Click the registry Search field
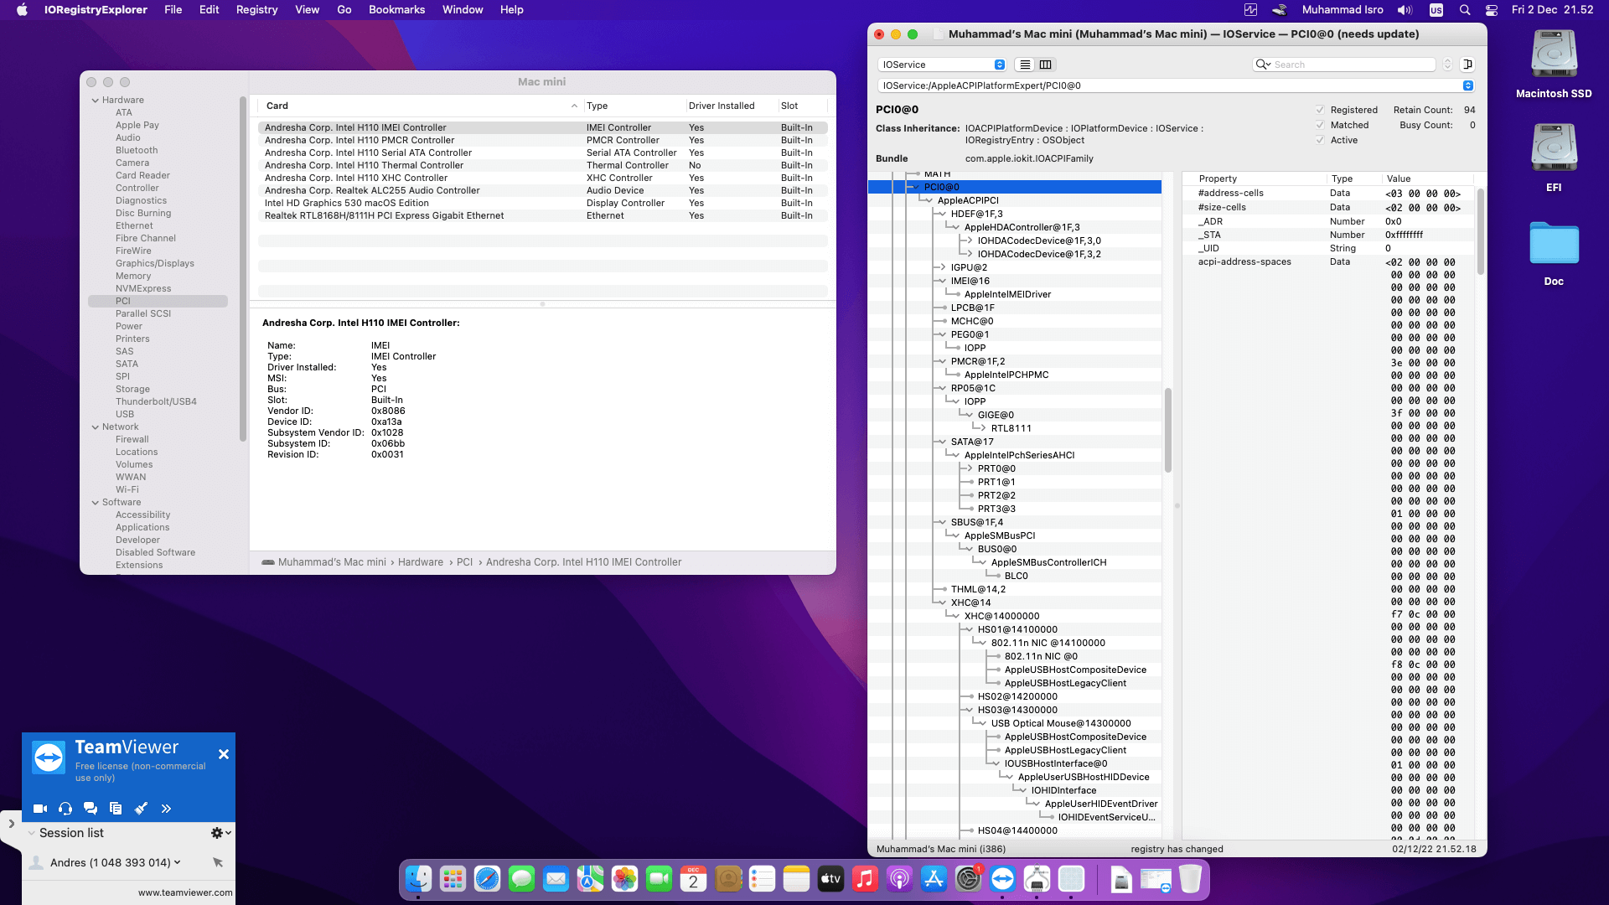This screenshot has height=905, width=1609. pos(1351,65)
